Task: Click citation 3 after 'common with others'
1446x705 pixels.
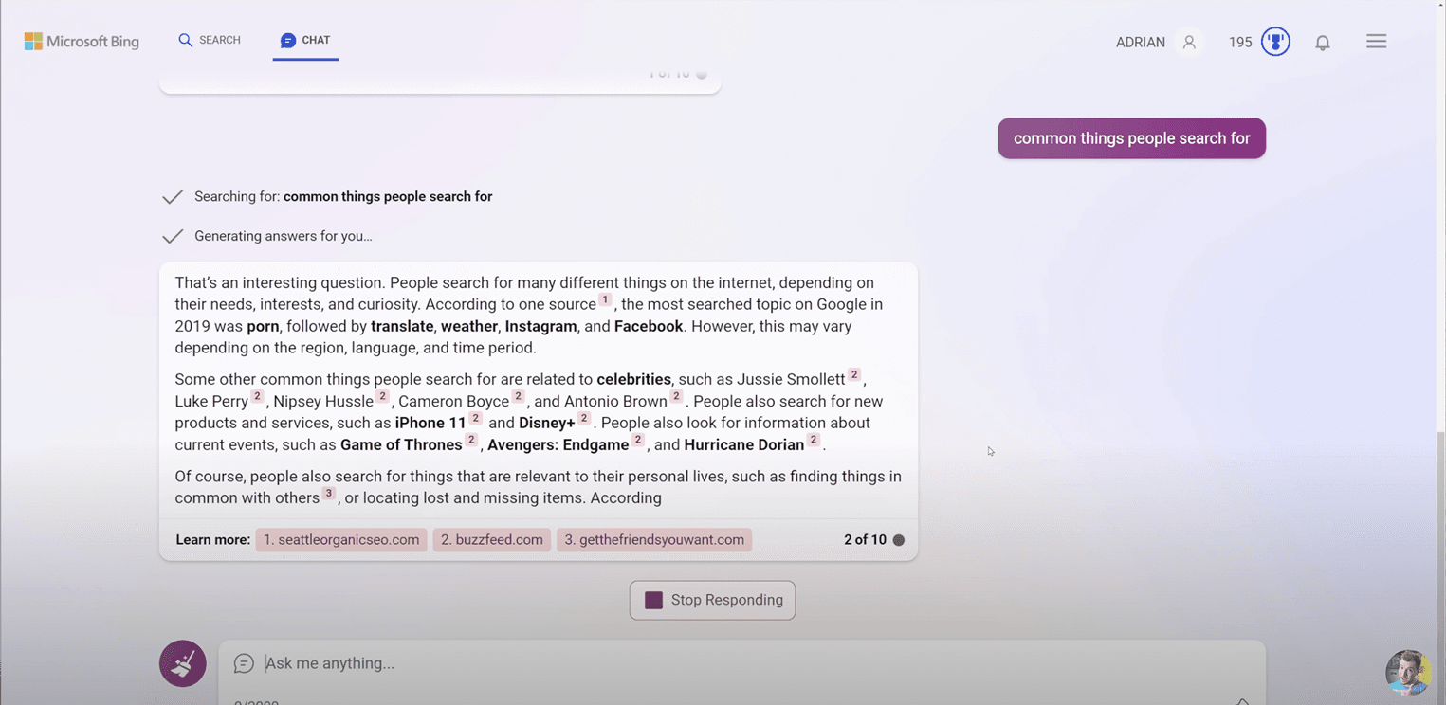Action: (x=329, y=494)
